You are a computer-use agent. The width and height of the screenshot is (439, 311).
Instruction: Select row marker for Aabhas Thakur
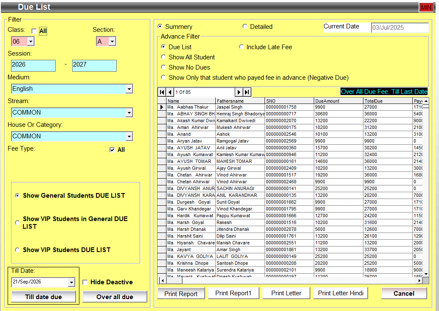(x=162, y=107)
